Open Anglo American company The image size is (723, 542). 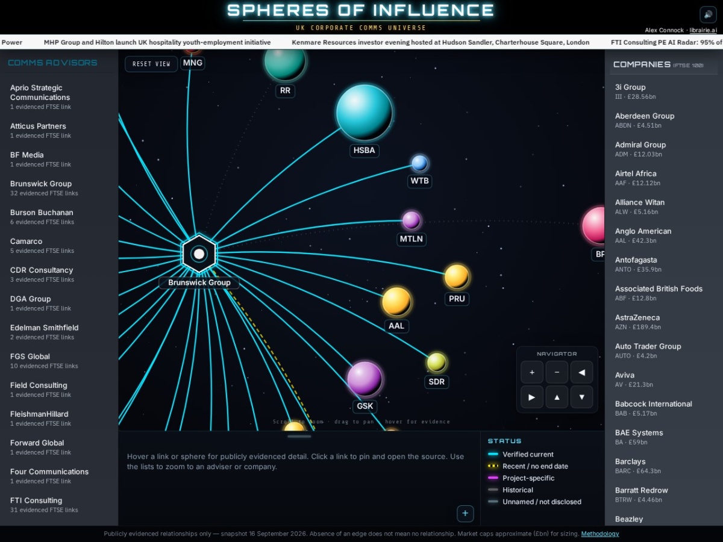click(x=664, y=235)
